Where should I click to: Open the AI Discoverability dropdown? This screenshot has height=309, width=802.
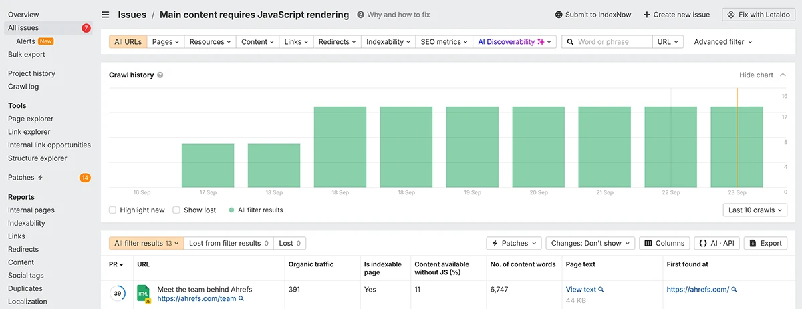pos(515,41)
